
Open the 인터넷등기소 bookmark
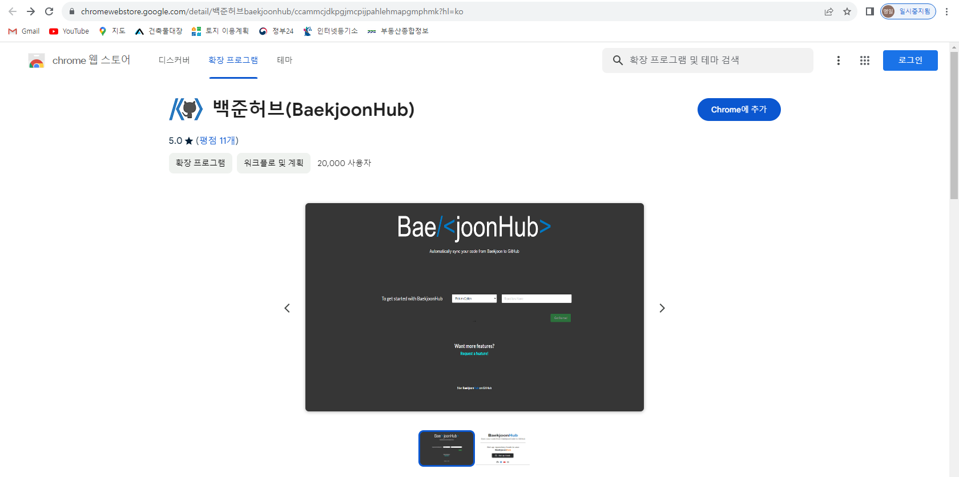(331, 31)
